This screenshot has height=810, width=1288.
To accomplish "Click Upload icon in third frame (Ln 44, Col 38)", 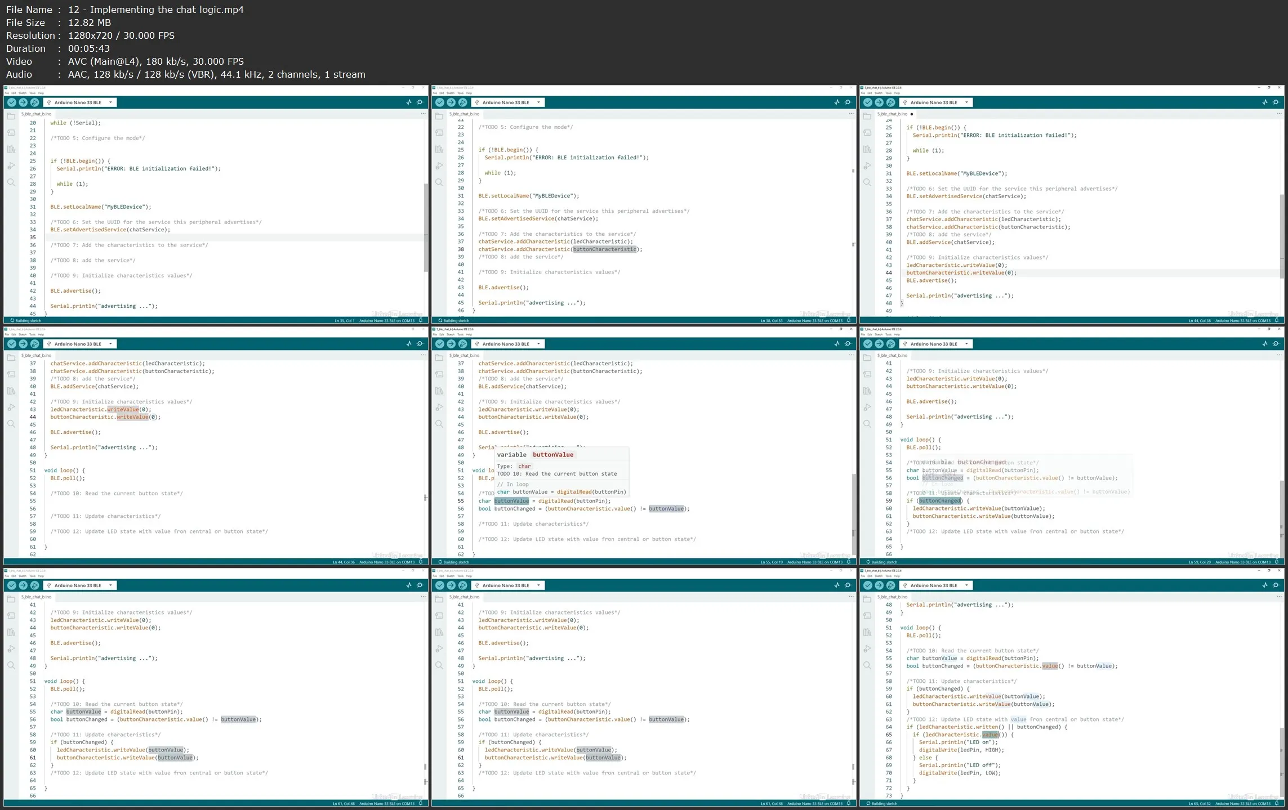I will 879,102.
